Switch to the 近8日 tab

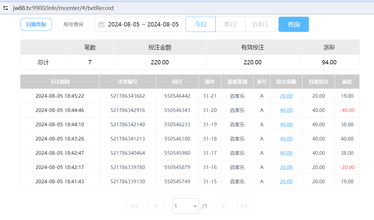click(260, 24)
